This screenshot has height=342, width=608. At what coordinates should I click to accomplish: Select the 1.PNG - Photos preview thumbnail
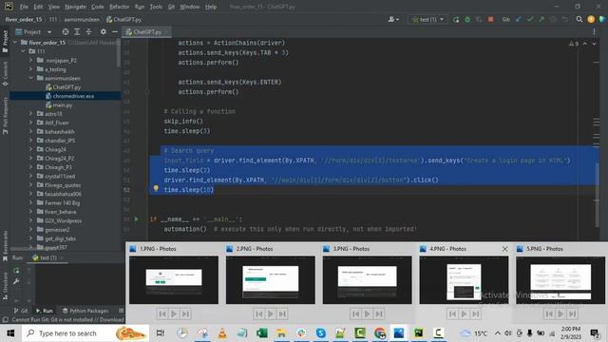pos(174,279)
